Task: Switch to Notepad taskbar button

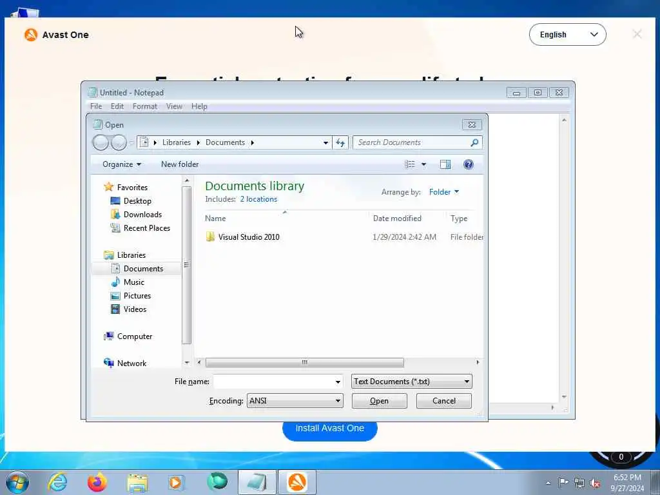Action: [x=257, y=482]
